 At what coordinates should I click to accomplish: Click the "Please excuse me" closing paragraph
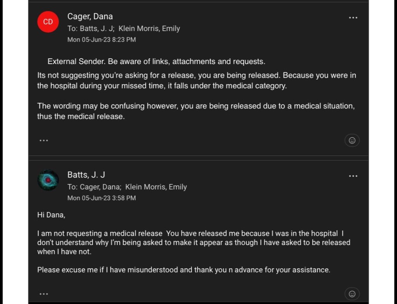(183, 269)
